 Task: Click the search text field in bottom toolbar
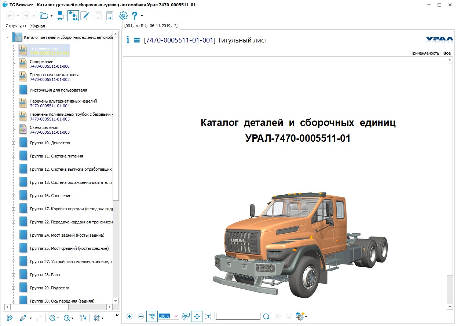[x=238, y=316]
